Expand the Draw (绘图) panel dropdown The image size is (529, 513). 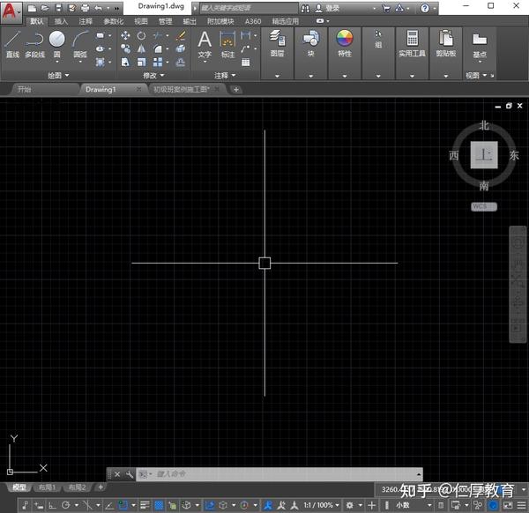(58, 75)
